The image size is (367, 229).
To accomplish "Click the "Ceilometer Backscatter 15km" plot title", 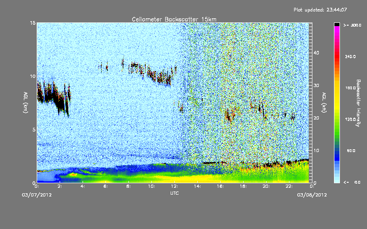I will [174, 19].
